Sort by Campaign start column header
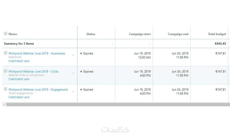The height and width of the screenshot is (135, 230). point(140,34)
